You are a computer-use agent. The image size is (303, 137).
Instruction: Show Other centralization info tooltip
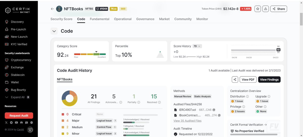pyautogui.click(x=265, y=107)
